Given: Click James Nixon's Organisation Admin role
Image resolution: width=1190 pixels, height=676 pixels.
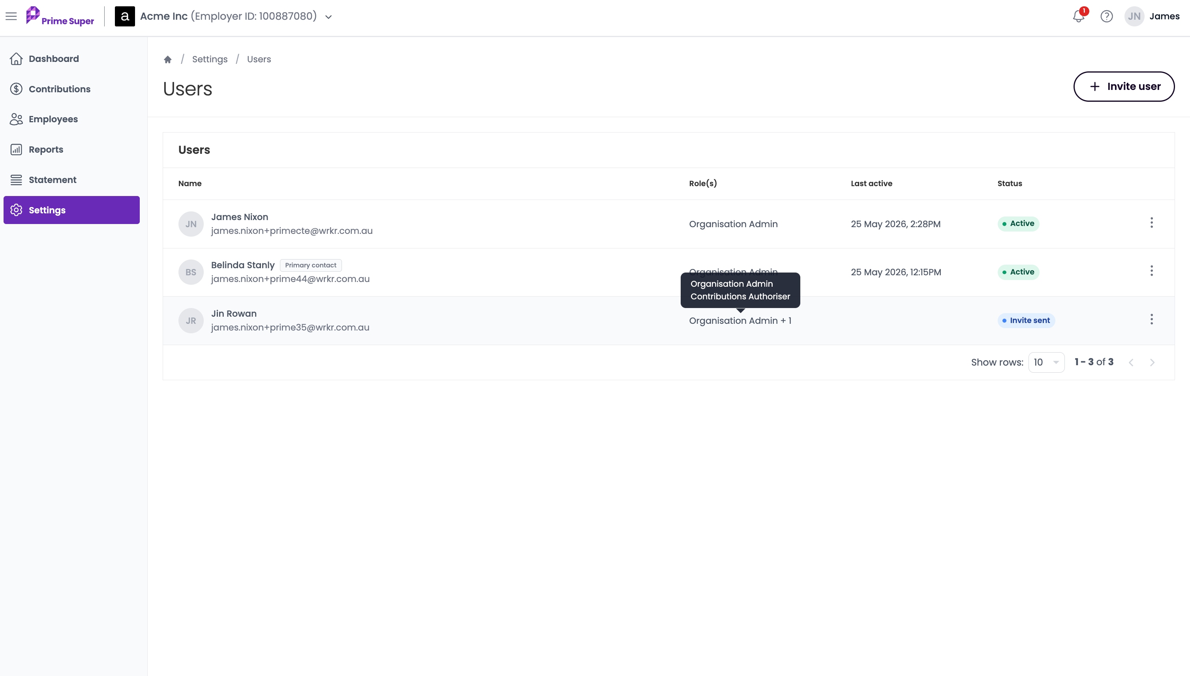Looking at the screenshot, I should pyautogui.click(x=733, y=224).
